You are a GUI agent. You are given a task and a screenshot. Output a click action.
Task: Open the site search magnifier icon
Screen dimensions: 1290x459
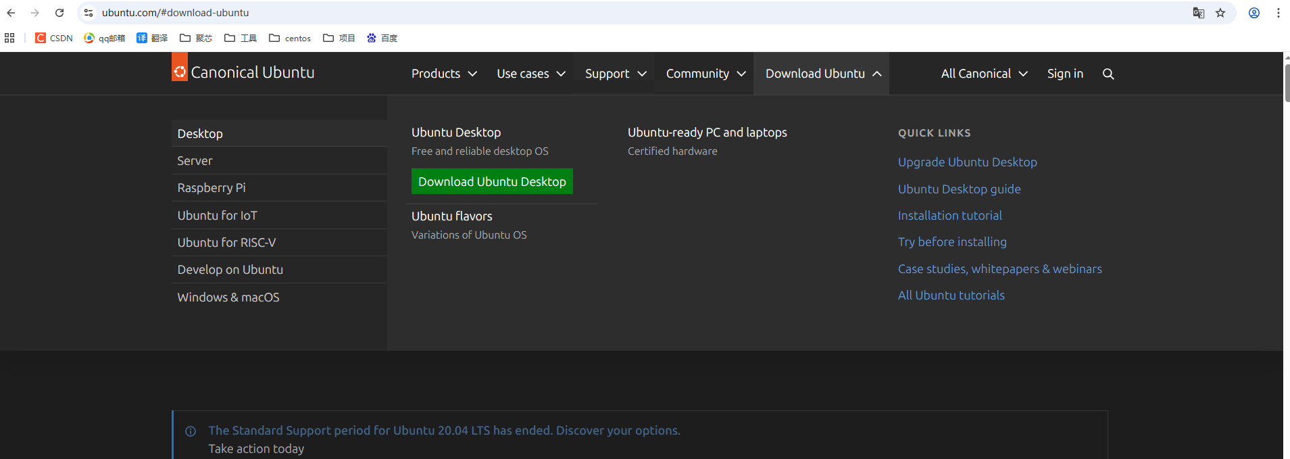tap(1108, 74)
